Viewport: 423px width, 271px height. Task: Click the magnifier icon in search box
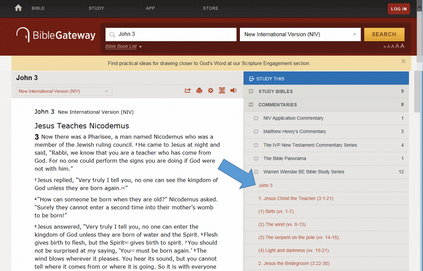[x=112, y=35]
